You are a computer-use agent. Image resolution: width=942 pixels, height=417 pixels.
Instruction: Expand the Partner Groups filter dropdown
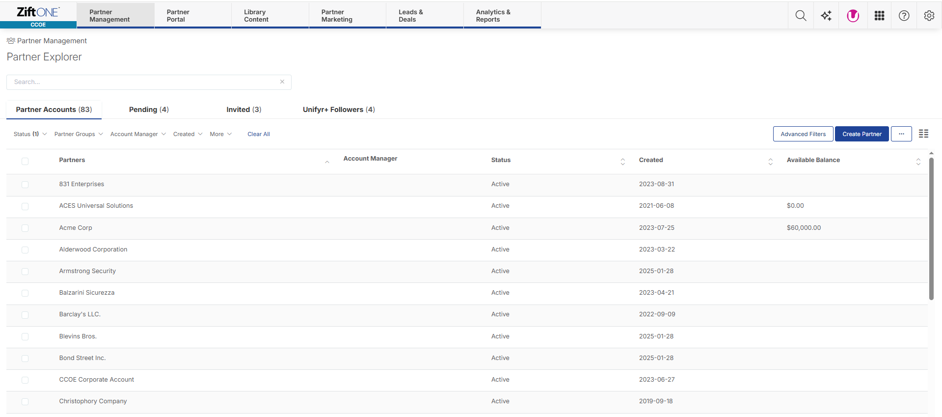79,134
